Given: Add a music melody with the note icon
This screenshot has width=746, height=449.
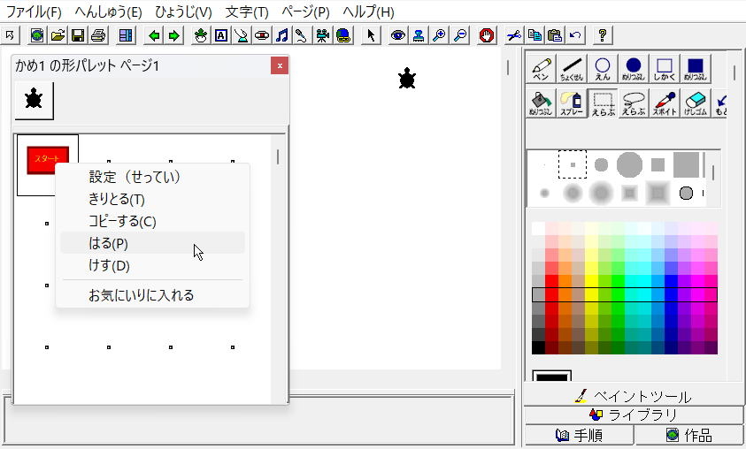Looking at the screenshot, I should pyautogui.click(x=282, y=35).
